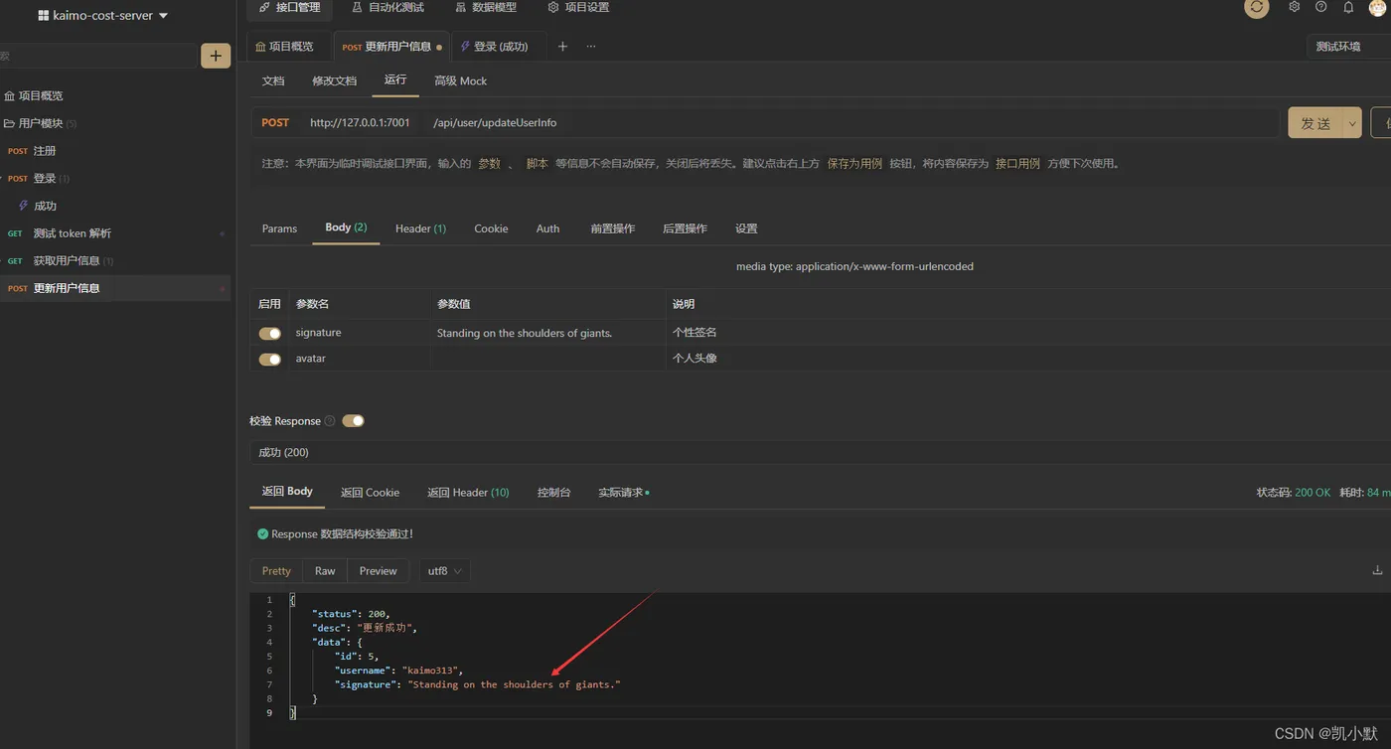Disable the signature parameter toggle
The width and height of the screenshot is (1391, 749).
[269, 334]
